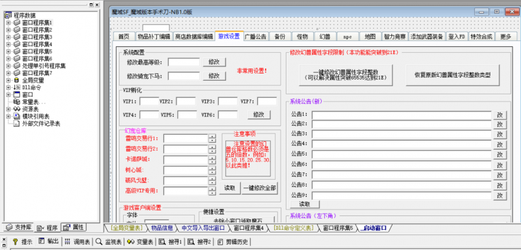Screen dimensions: 521x250
Task: Click the VIP孵化 修改 button
Action: pos(259,115)
